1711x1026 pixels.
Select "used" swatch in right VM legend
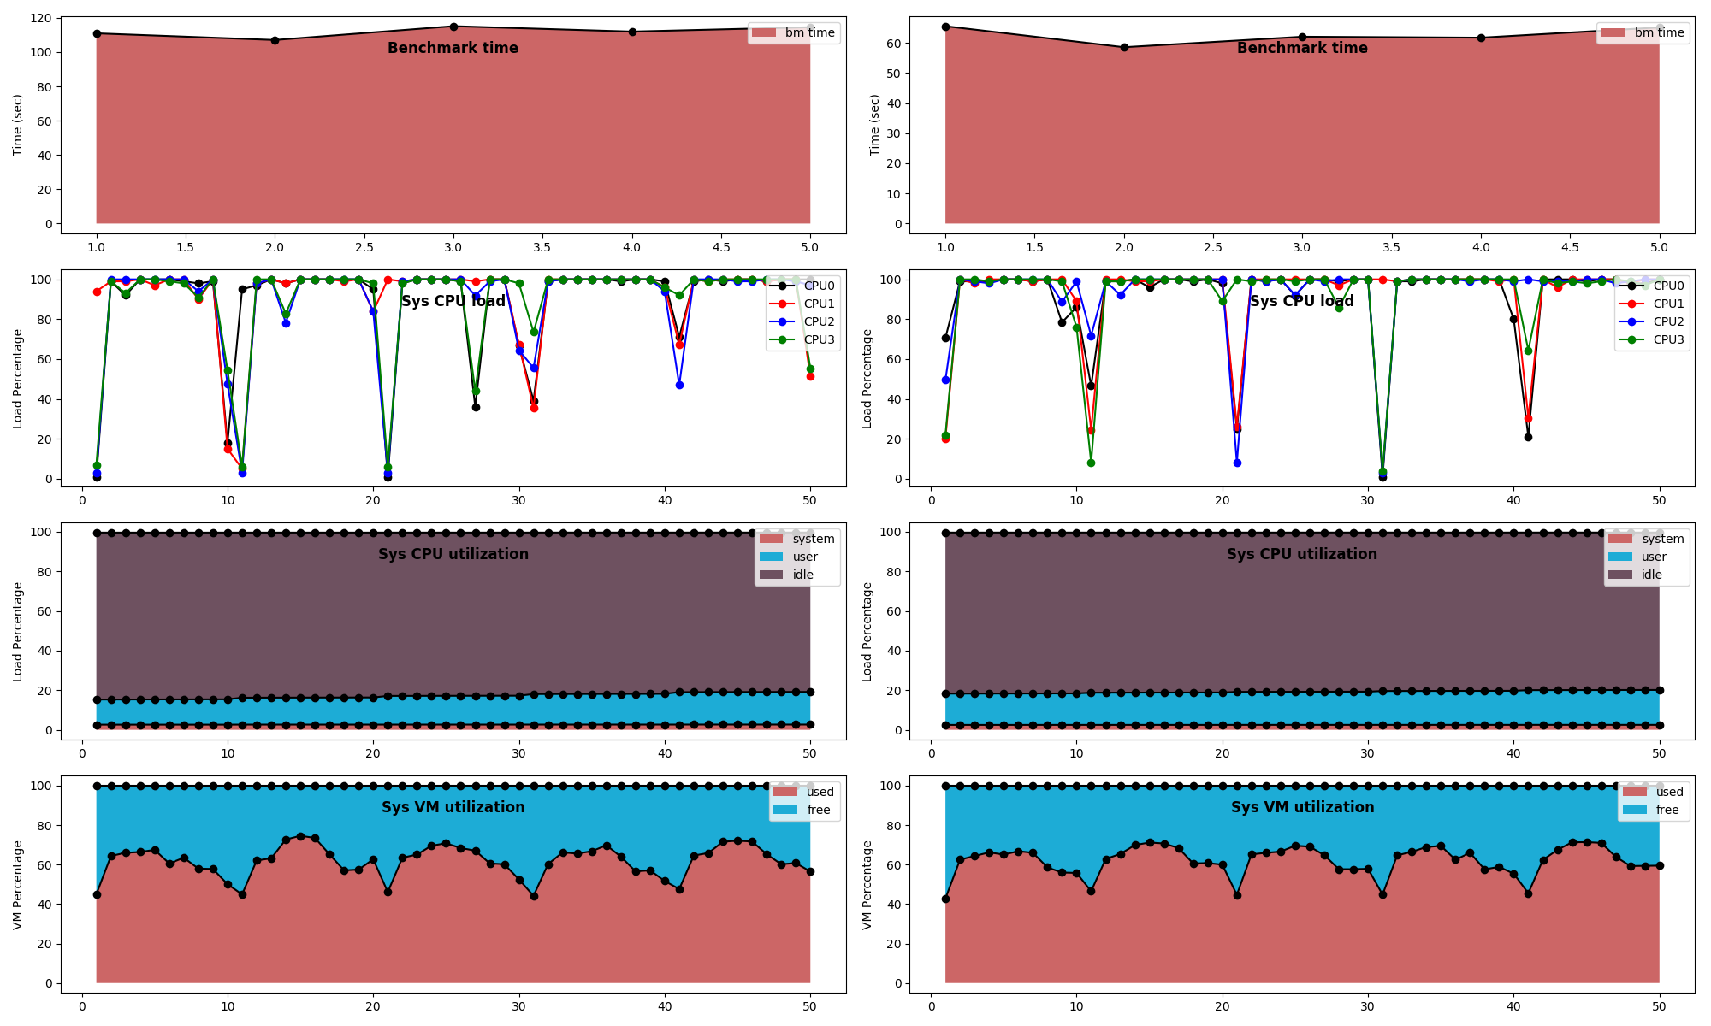pyautogui.click(x=1635, y=792)
